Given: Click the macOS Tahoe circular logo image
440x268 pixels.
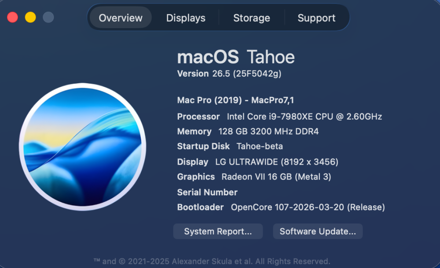Looking at the screenshot, I should tap(83, 147).
